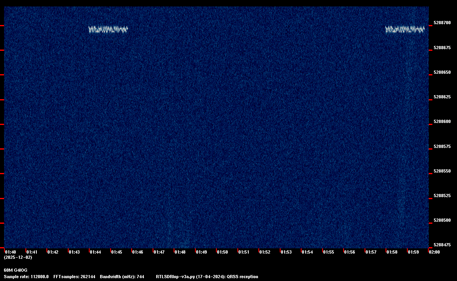This screenshot has height=281, width=457.
Task: Click the 5288700 frequency label
Action: click(x=442, y=23)
